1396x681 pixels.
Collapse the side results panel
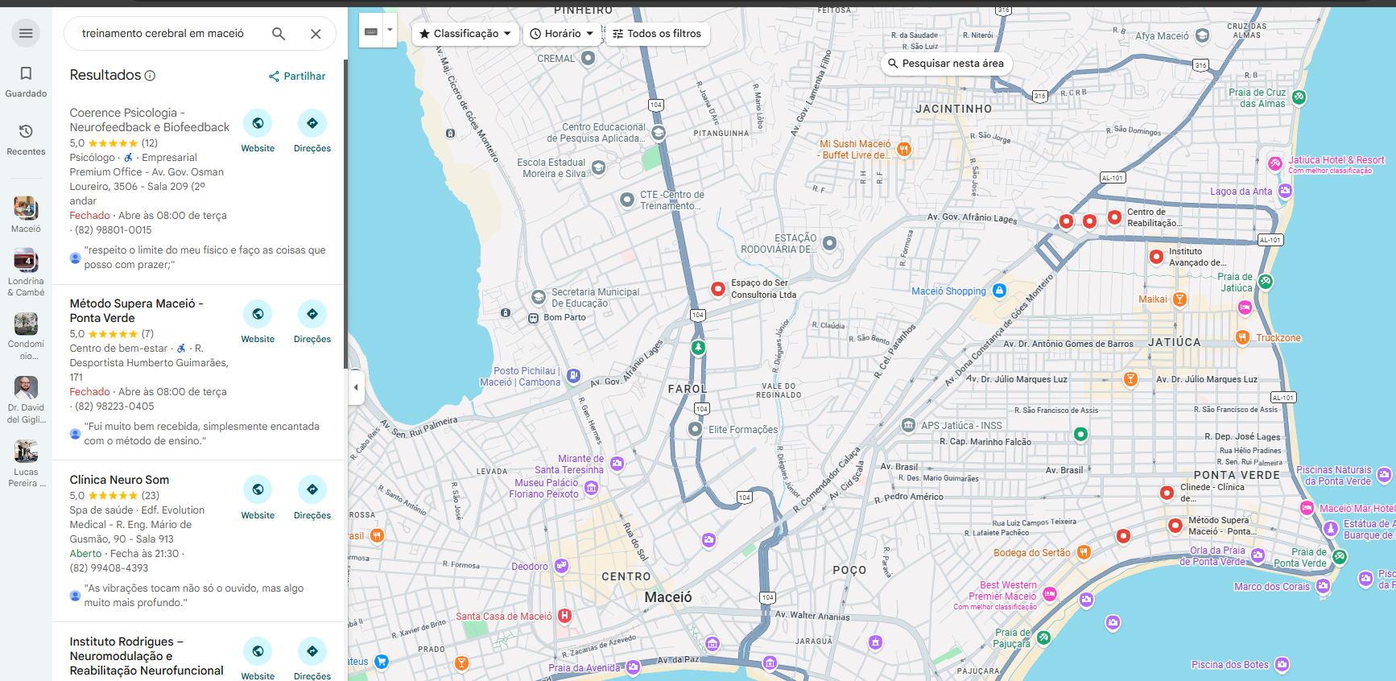pos(356,387)
